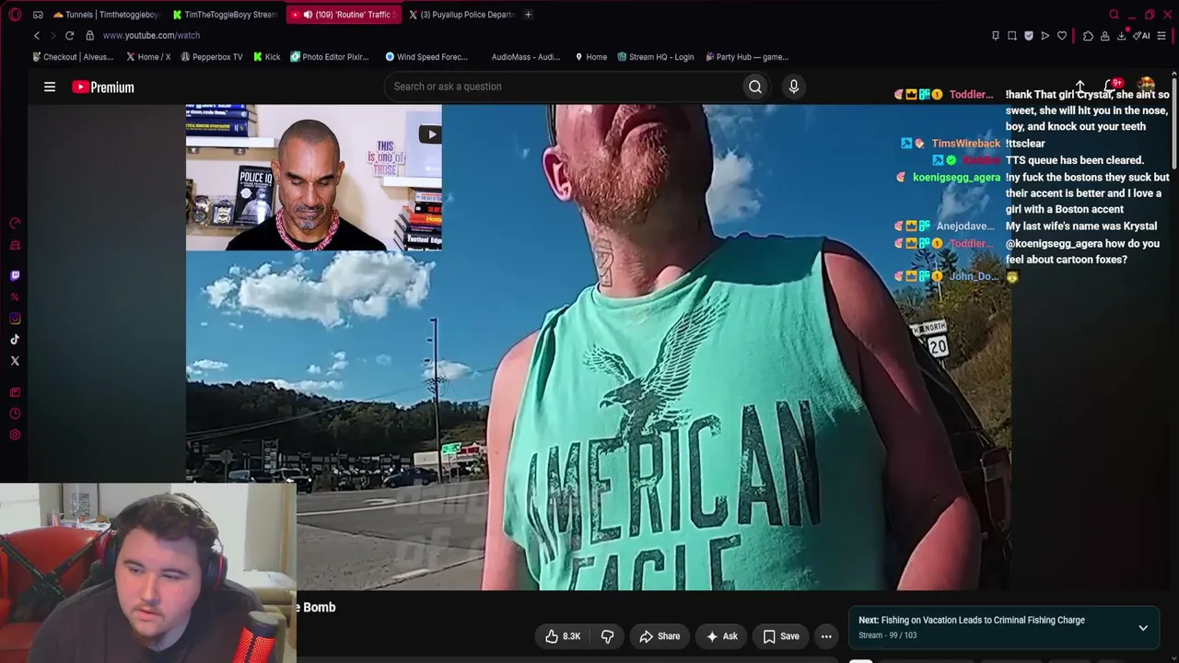Open Instagram in Opera sidebar

point(15,319)
